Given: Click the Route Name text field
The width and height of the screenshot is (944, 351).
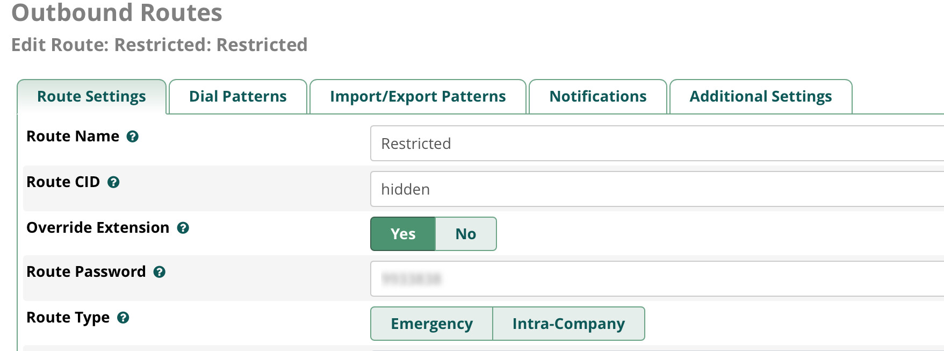Looking at the screenshot, I should 657,144.
